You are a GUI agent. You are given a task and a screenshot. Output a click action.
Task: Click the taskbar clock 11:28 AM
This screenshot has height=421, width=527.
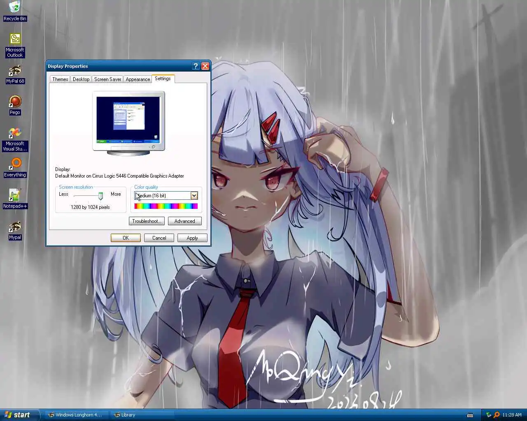click(512, 415)
